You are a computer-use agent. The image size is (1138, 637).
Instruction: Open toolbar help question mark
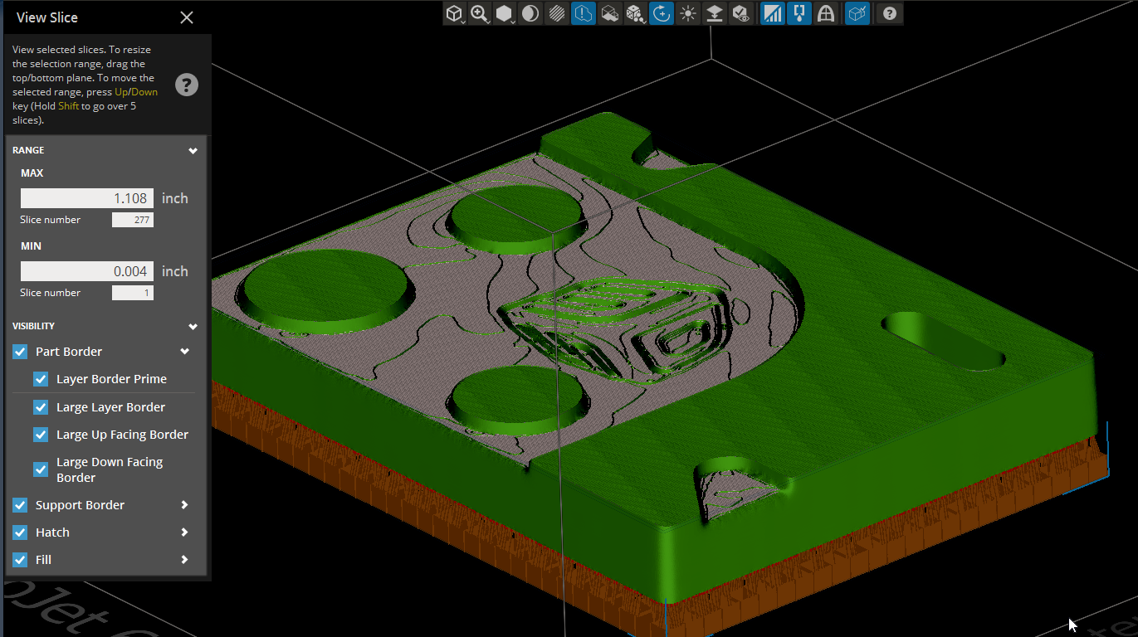click(890, 13)
